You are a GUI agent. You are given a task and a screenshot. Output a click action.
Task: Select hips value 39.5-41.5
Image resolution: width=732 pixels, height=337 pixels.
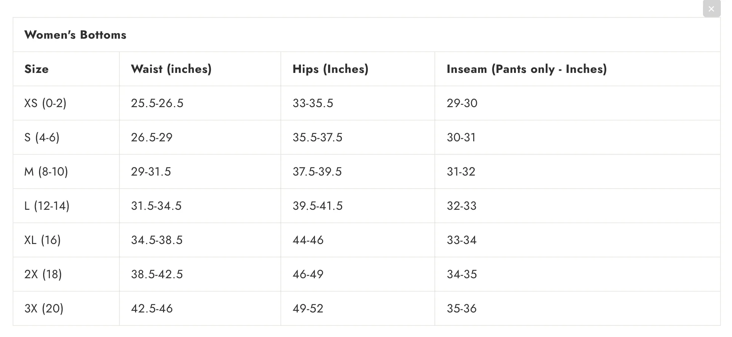(x=318, y=206)
